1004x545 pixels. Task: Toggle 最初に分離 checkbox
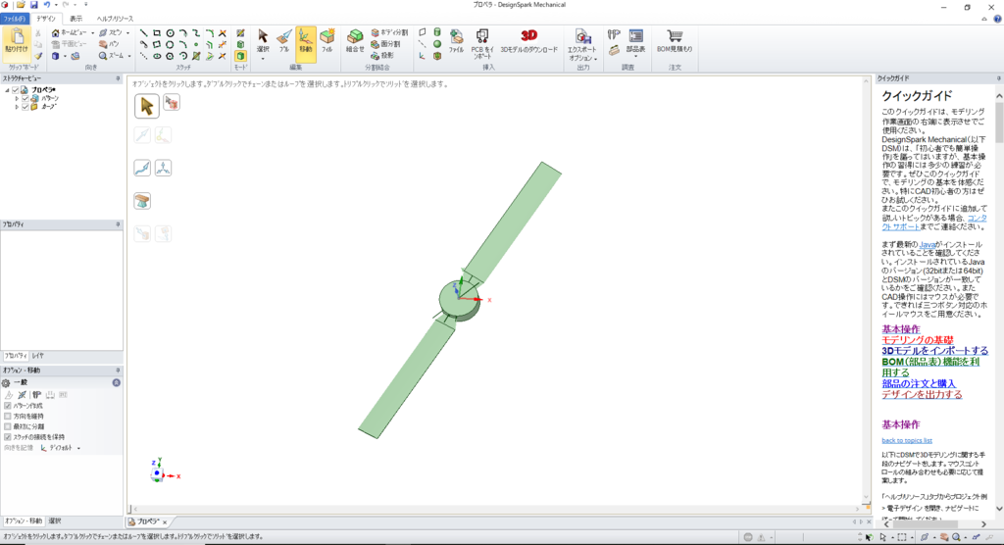click(8, 426)
